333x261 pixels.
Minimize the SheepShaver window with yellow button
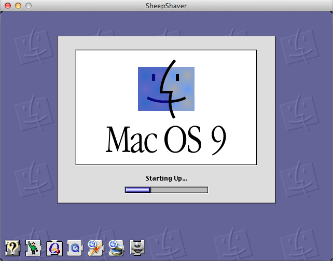click(x=18, y=6)
